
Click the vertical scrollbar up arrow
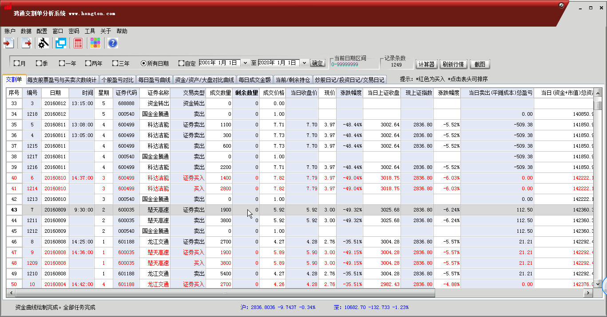tap(598, 93)
